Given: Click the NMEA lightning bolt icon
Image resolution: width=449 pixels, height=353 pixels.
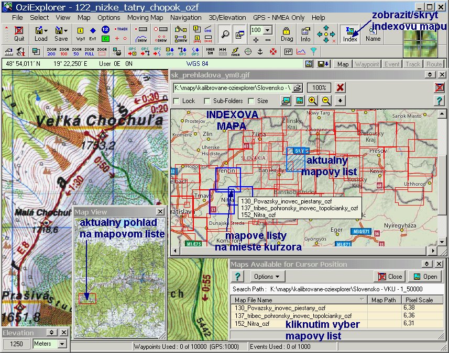Looking at the screenshot, I should 236,51.
